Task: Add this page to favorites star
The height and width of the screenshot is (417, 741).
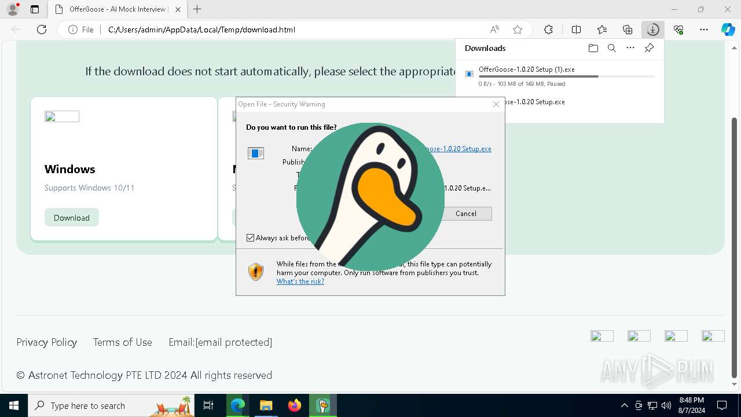Action: (x=518, y=30)
